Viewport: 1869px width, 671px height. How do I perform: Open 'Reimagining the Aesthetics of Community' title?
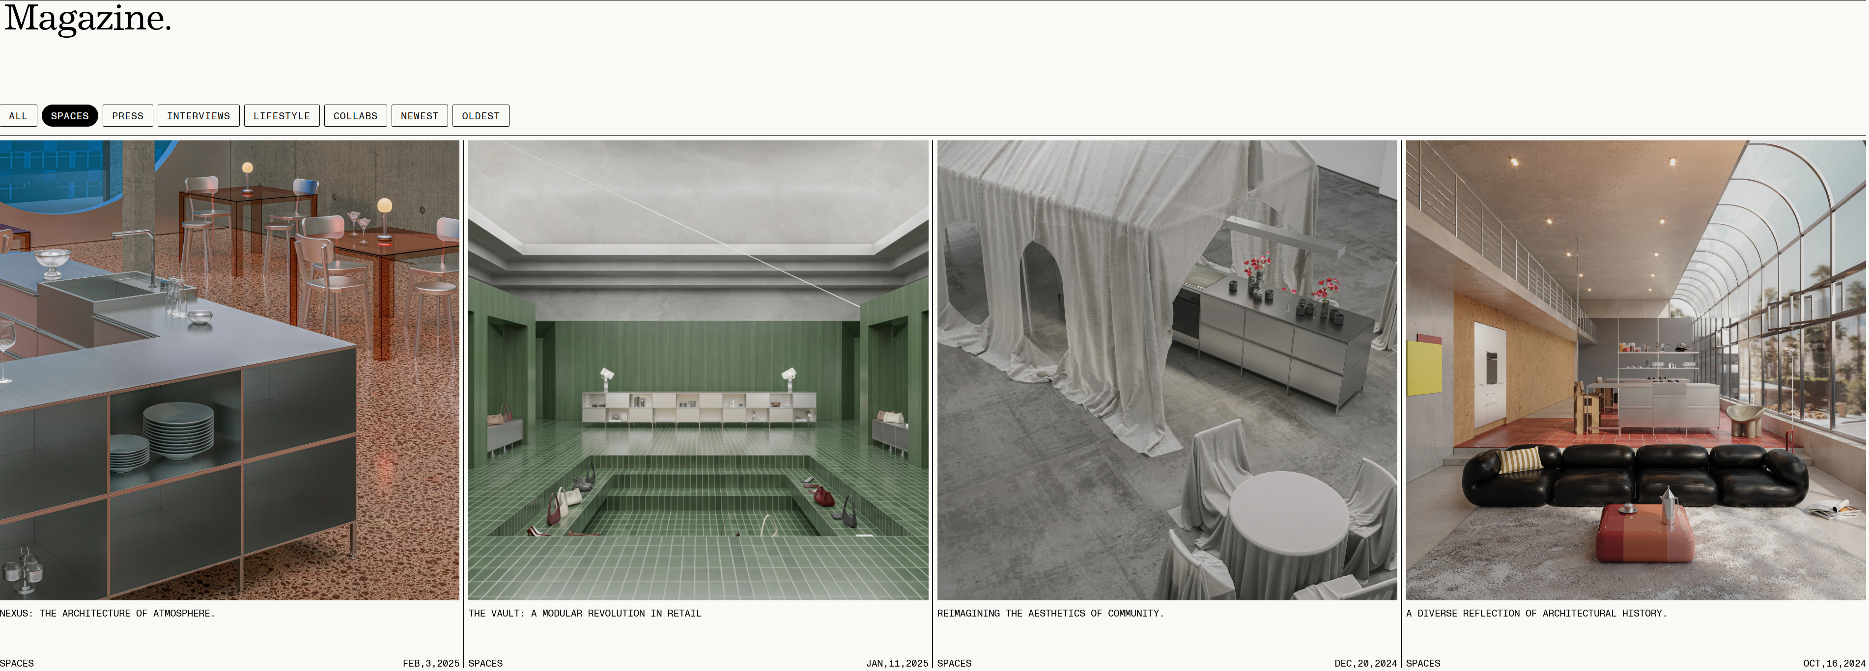tap(1050, 613)
